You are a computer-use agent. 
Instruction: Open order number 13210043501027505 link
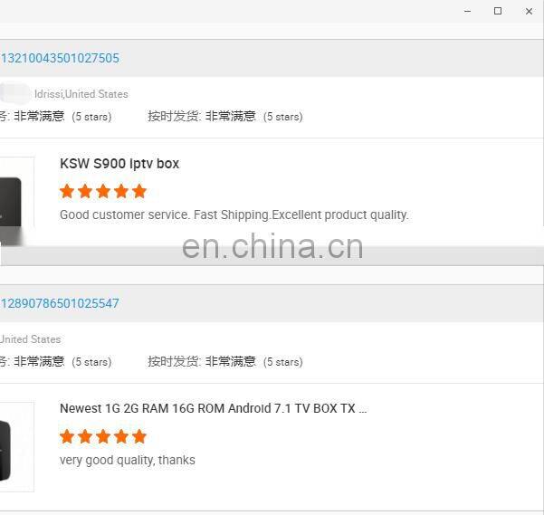(x=60, y=58)
